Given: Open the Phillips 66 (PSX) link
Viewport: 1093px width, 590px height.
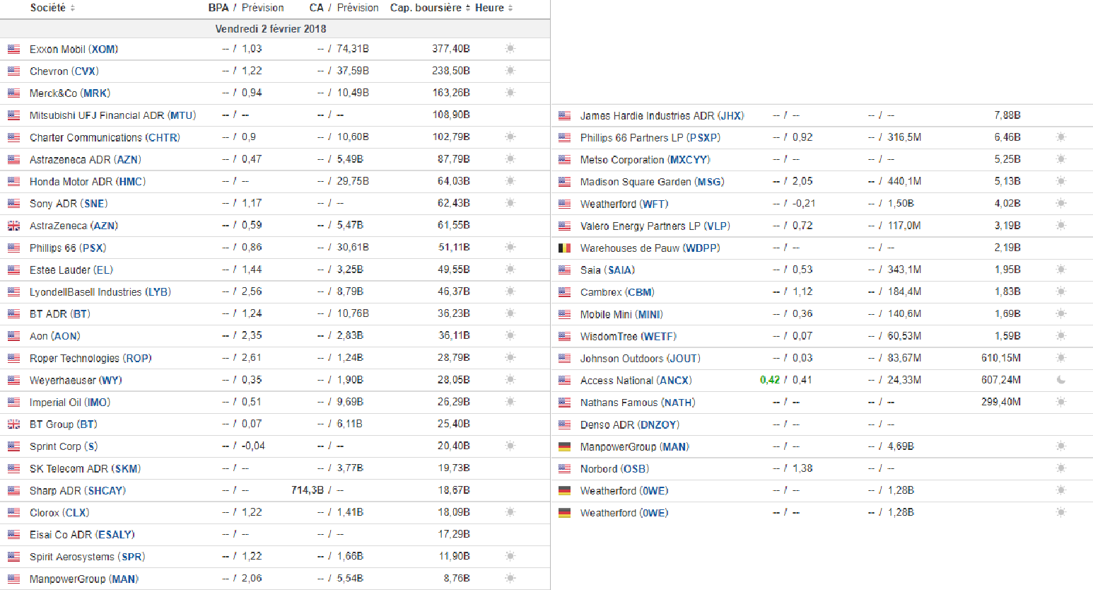Looking at the screenshot, I should pyautogui.click(x=68, y=248).
